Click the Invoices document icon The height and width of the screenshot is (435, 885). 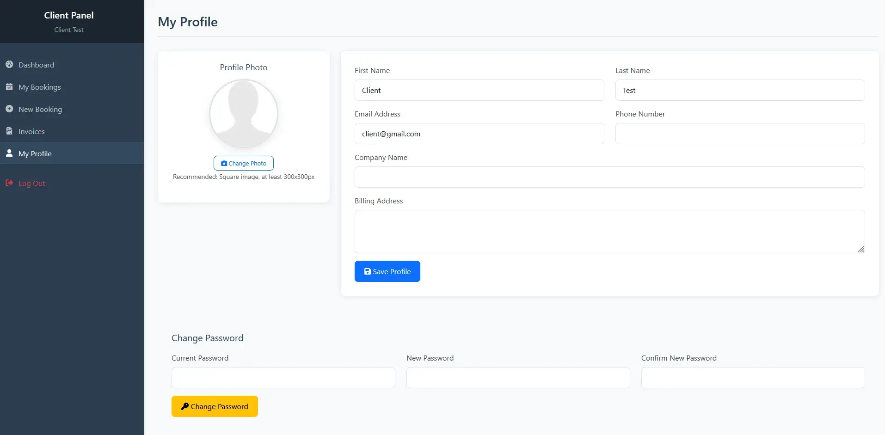[x=9, y=131]
